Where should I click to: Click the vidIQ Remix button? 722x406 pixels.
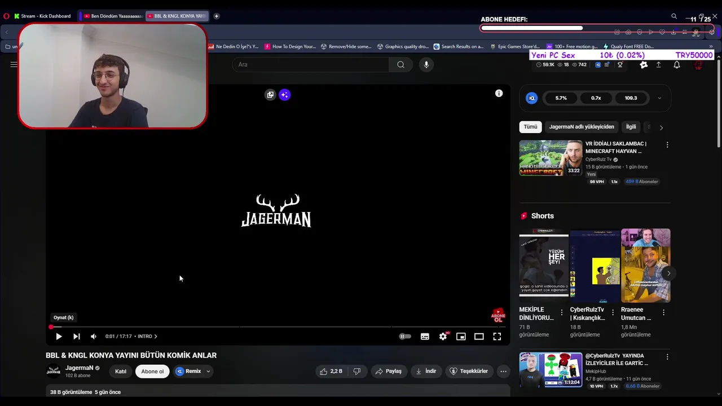[x=188, y=371]
